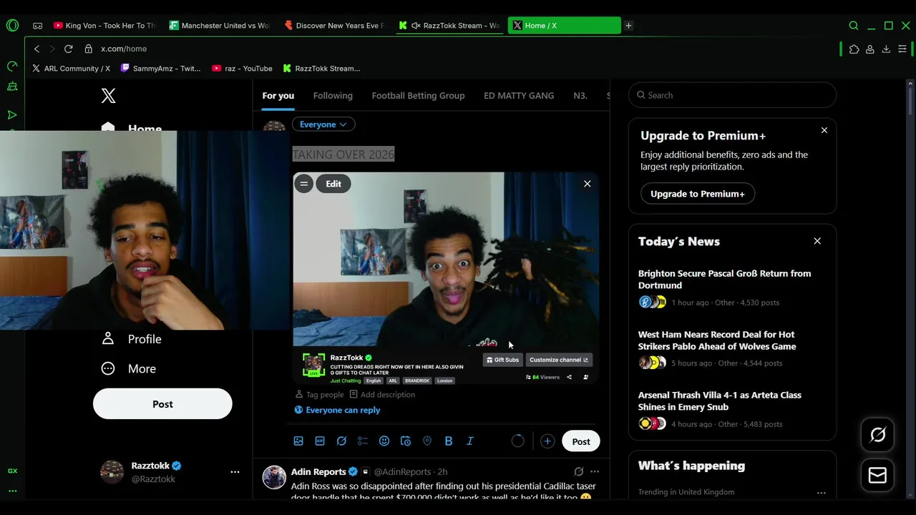Open a new browser tab
Viewport: 916px width, 515px height.
628,26
